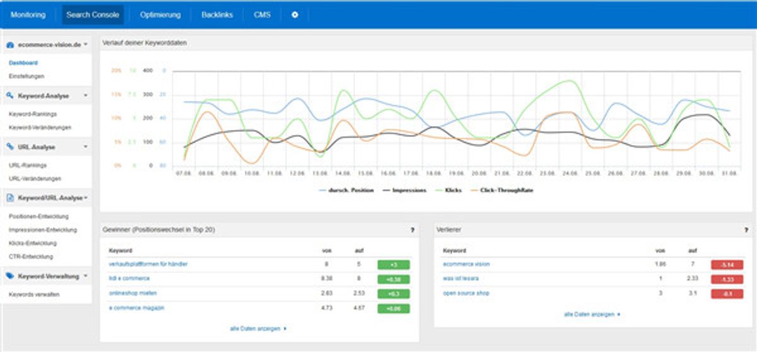Open the CMS tab
The height and width of the screenshot is (352, 757).
pos(262,15)
